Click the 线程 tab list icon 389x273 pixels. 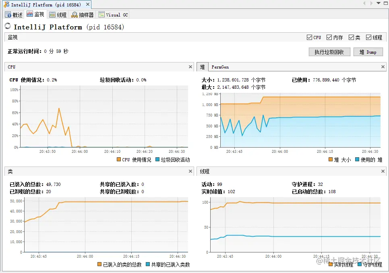(52, 15)
